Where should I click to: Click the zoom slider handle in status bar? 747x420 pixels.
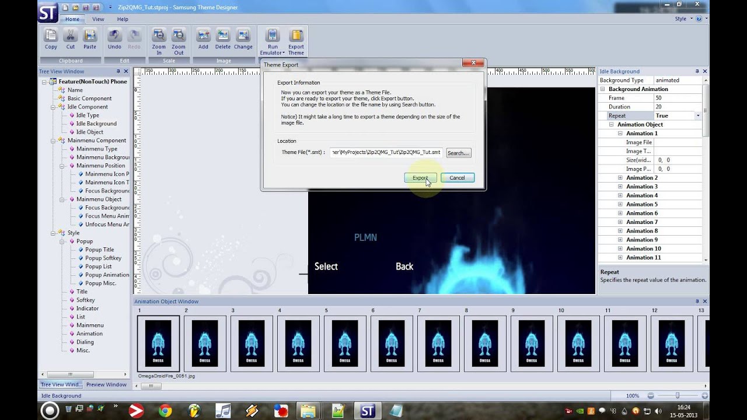tap(678, 395)
